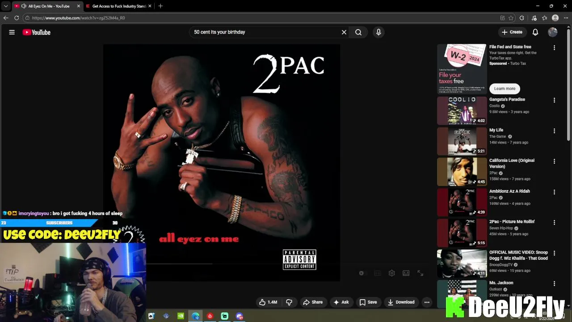Image resolution: width=572 pixels, height=322 pixels.
Task: Open split screen icon in address bar
Action: 502,18
